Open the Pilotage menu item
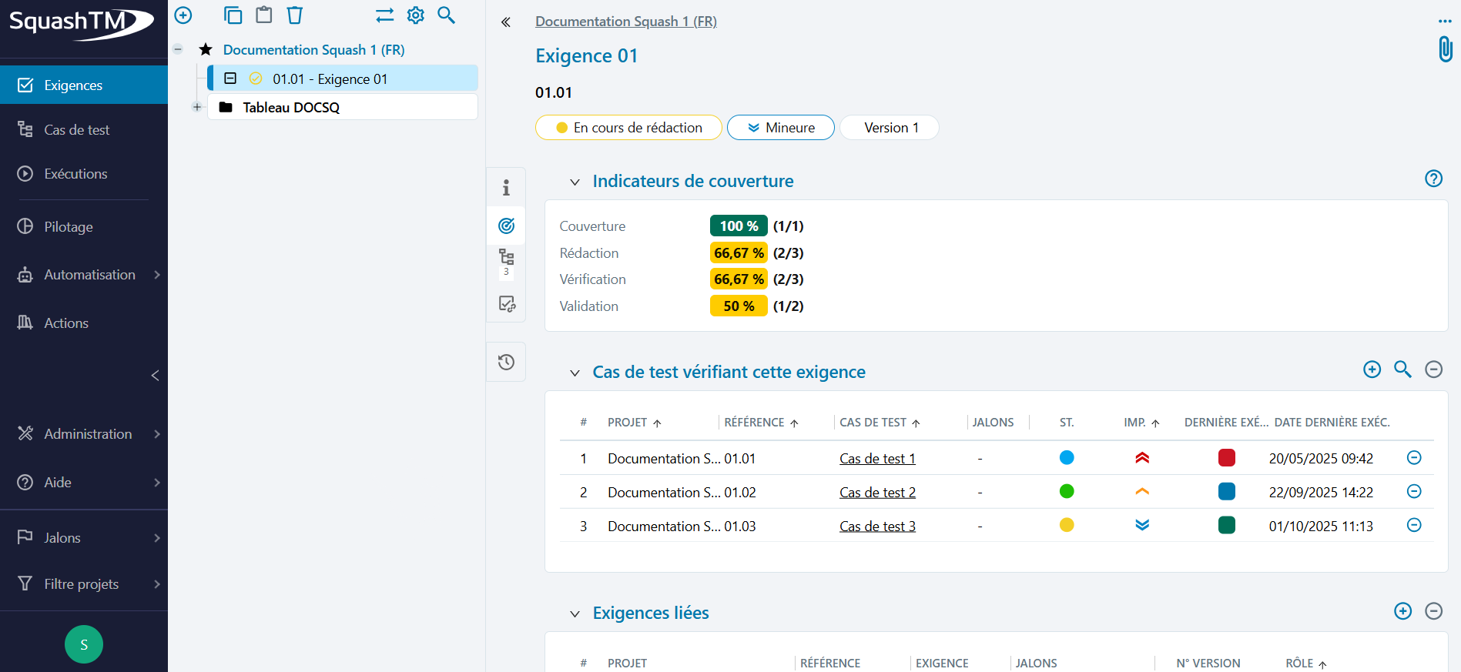 tap(69, 227)
